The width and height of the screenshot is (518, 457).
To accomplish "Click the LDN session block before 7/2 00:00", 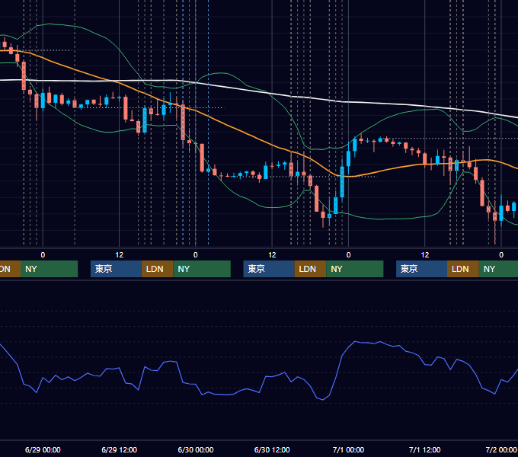I will [463, 269].
